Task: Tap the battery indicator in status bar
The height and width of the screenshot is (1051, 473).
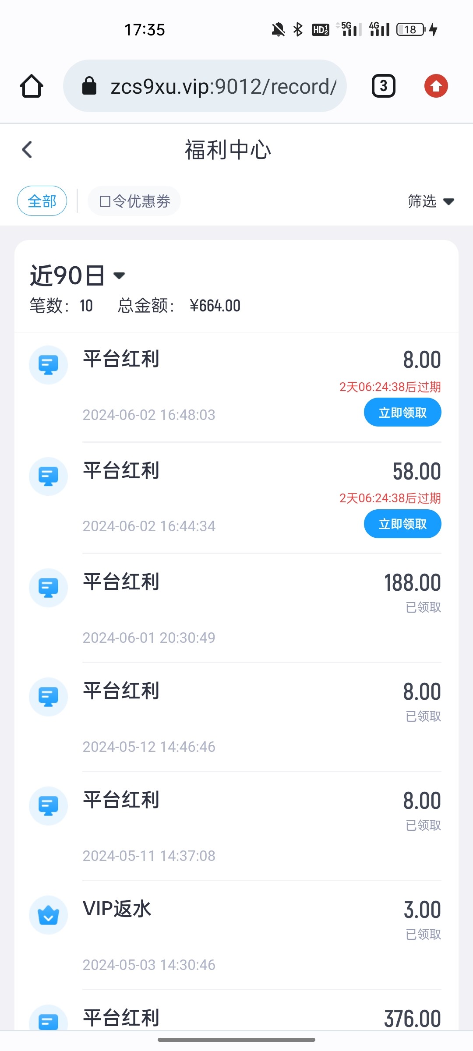Action: 411,30
